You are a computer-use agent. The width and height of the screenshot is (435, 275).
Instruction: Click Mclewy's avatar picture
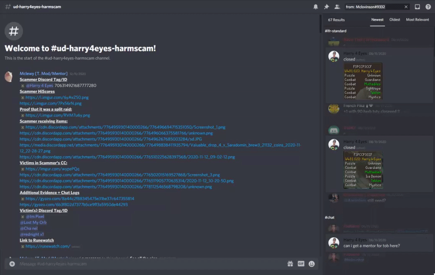click(9, 77)
